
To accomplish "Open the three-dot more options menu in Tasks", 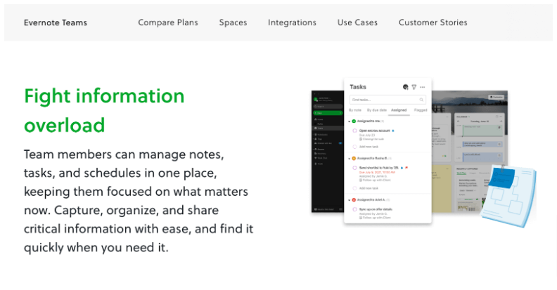I will pyautogui.click(x=423, y=87).
